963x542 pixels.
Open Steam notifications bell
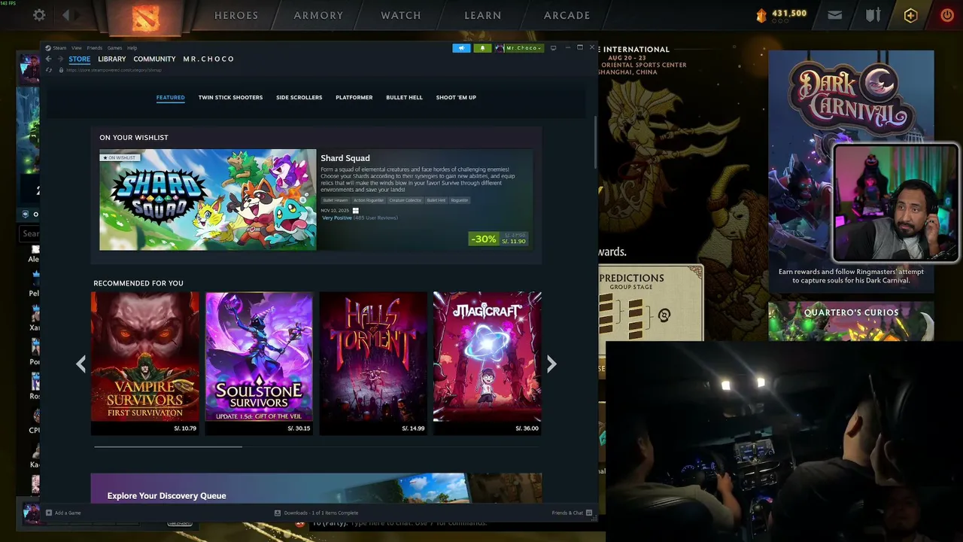click(x=482, y=48)
